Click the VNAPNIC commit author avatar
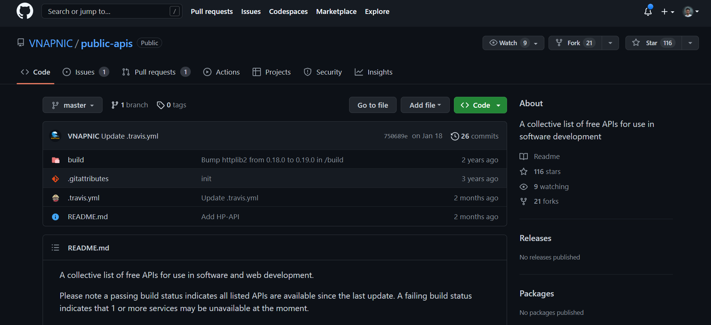The image size is (711, 325). coord(55,136)
